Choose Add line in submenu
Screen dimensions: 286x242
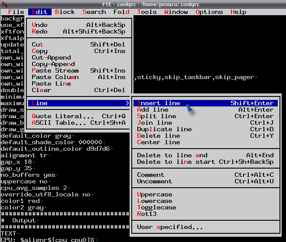pos(205,110)
